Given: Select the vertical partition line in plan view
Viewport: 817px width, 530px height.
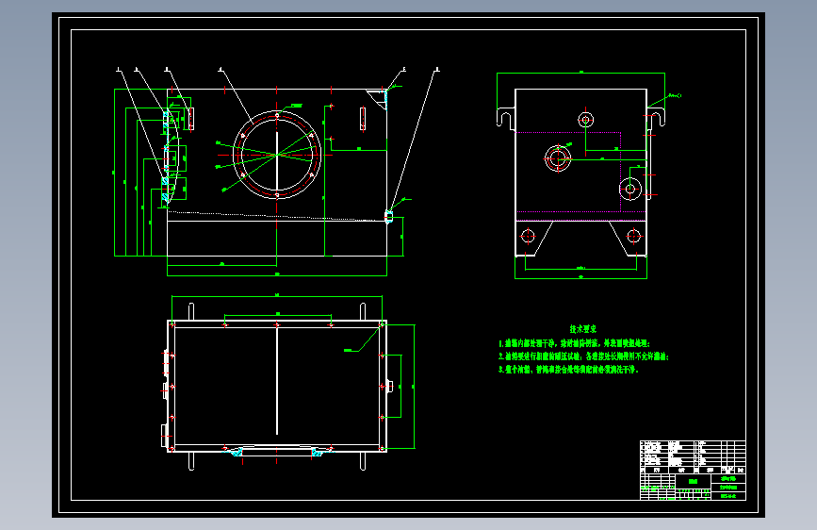Looking at the screenshot, I should click(277, 382).
